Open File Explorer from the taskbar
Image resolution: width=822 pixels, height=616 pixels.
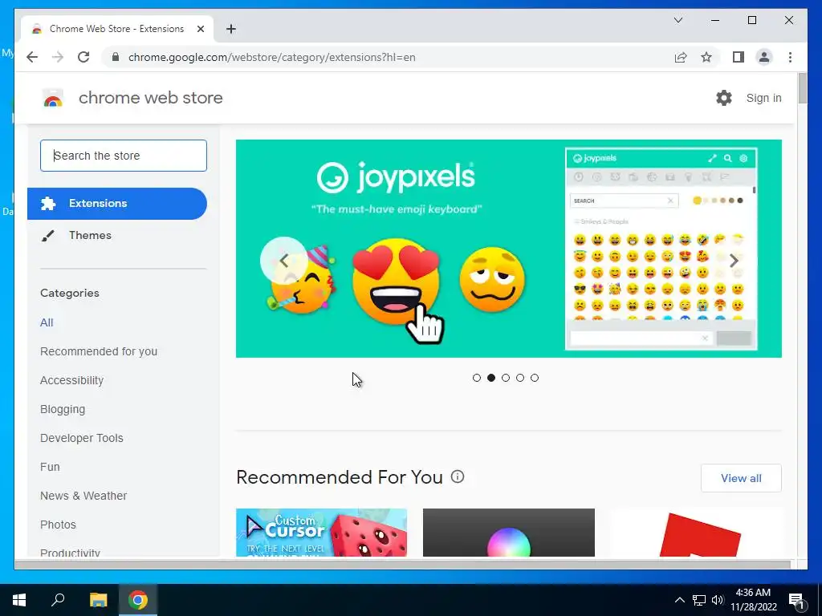click(98, 600)
